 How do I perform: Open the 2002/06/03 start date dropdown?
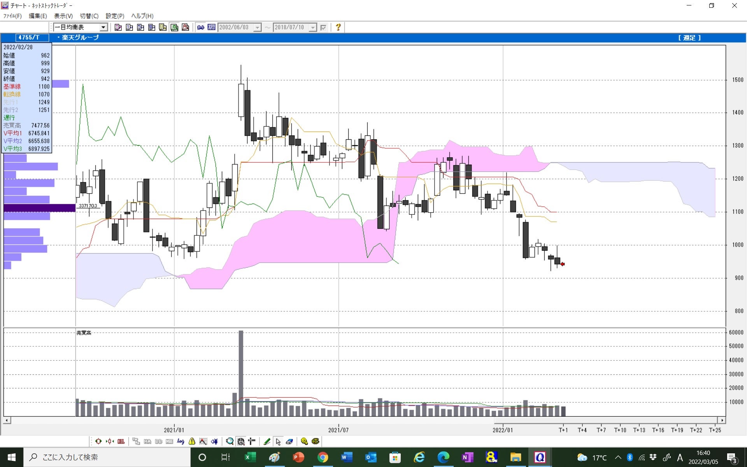tap(257, 27)
